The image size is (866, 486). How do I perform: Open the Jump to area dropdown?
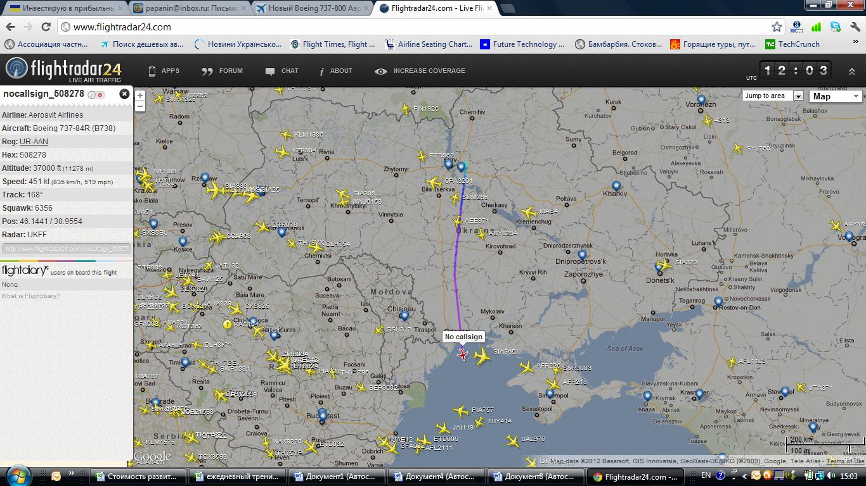click(x=773, y=96)
